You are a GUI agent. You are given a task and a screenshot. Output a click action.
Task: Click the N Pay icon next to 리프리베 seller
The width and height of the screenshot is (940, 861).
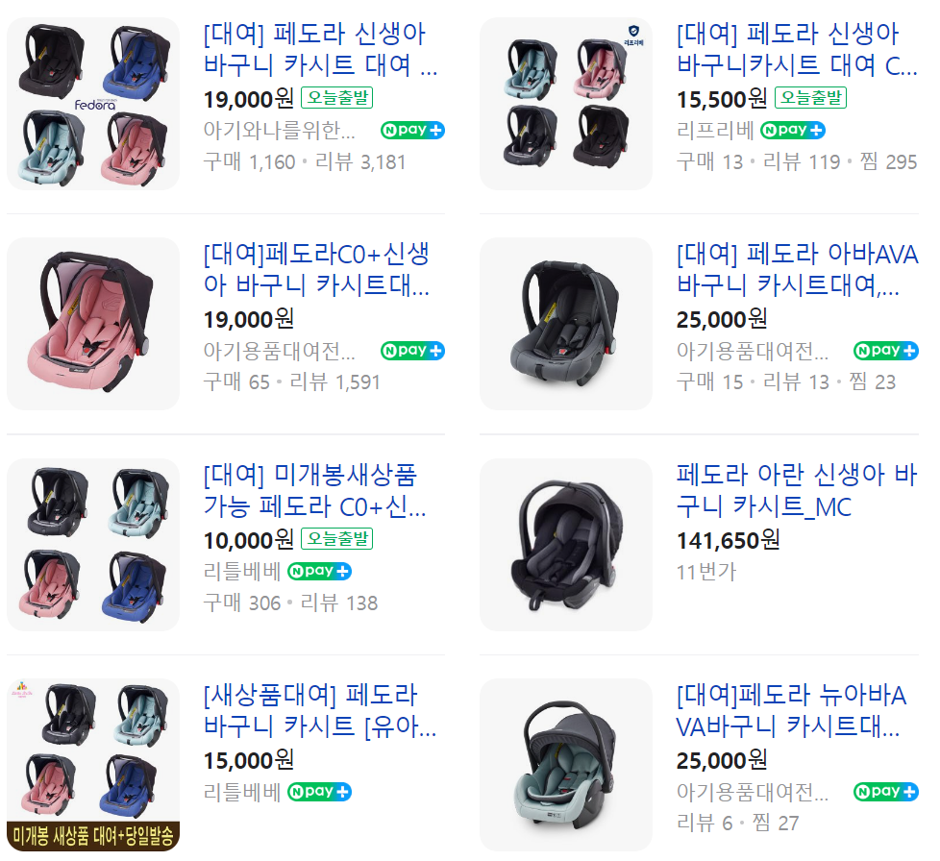coord(792,130)
